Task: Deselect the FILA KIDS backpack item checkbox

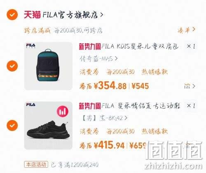Action: [12, 66]
